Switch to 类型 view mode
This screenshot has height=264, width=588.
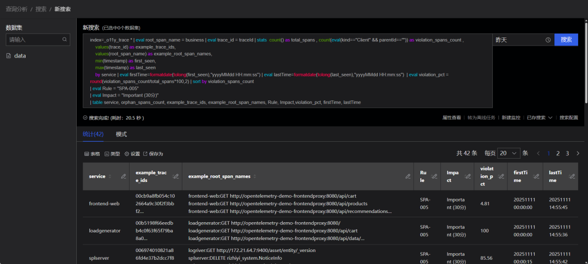[x=112, y=154]
